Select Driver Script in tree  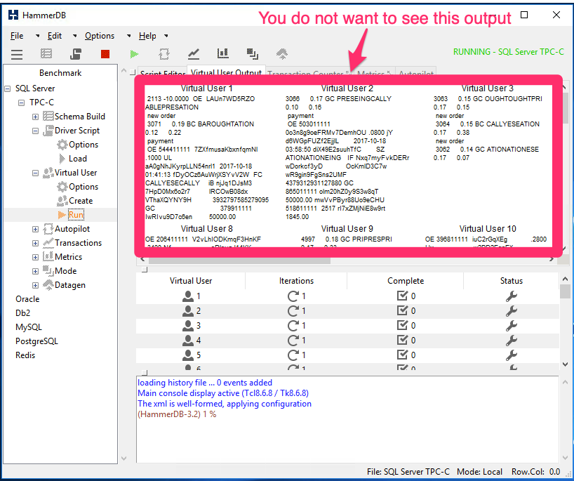(77, 131)
